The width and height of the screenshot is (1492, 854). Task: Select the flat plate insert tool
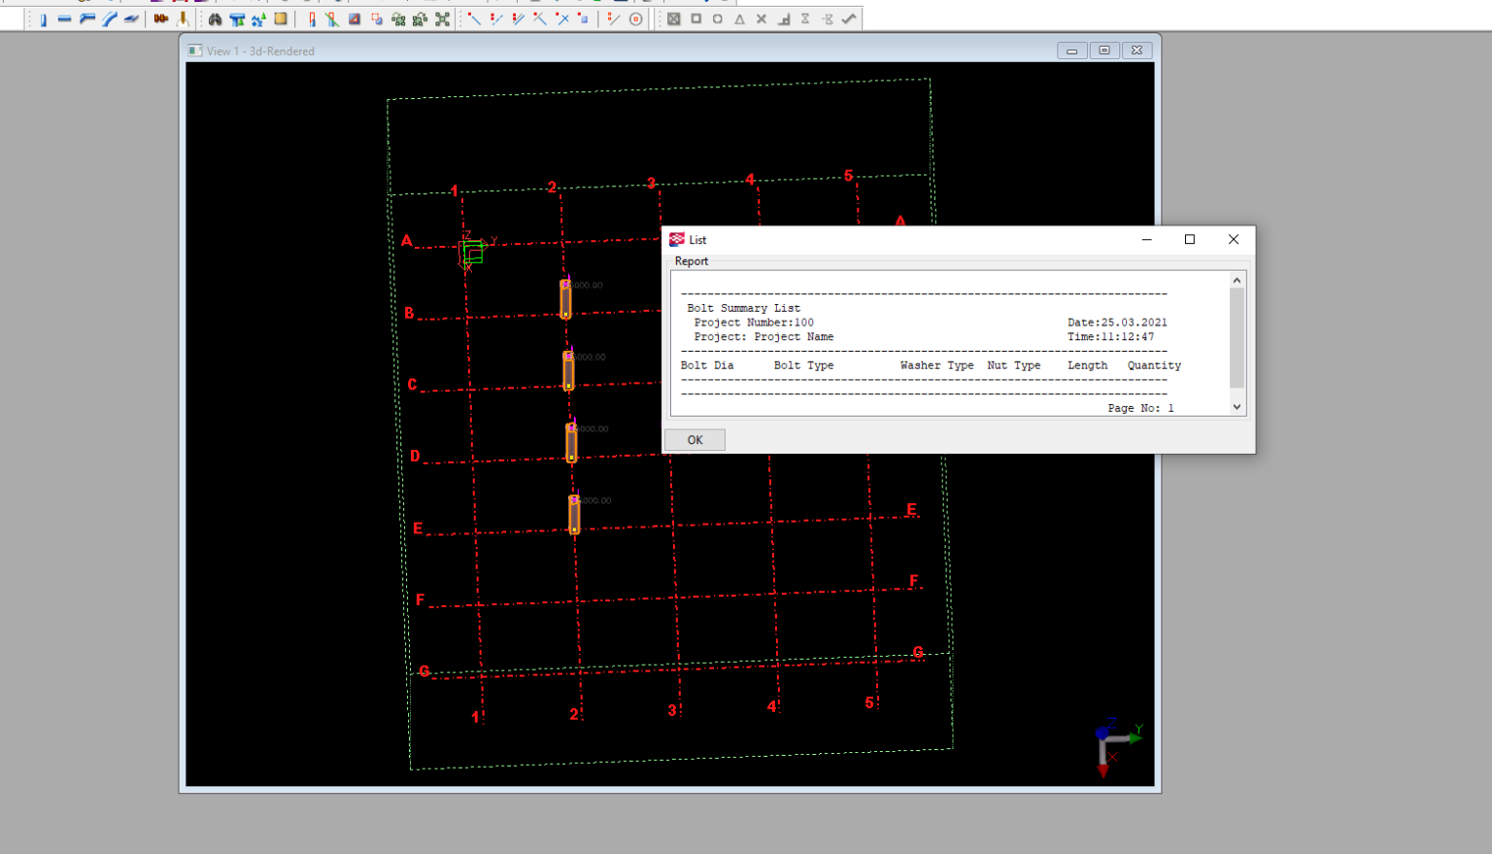129,18
